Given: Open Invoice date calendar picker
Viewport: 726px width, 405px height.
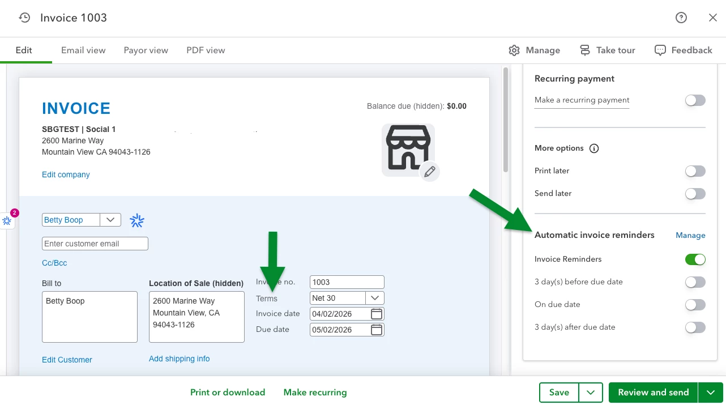Looking at the screenshot, I should [x=377, y=314].
